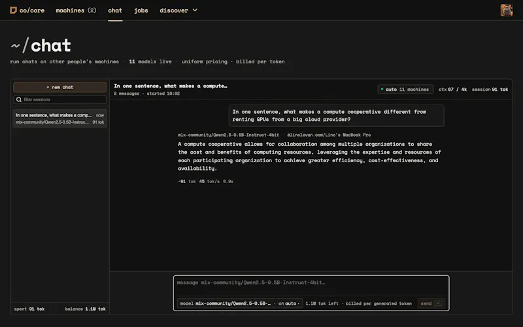The image size is (523, 327).
Task: Click the search magnifier icon in filter sessions
Action: tap(19, 99)
